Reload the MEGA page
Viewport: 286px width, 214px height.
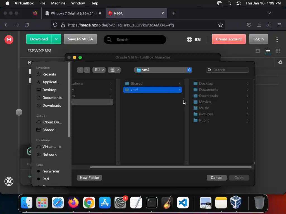point(27,25)
